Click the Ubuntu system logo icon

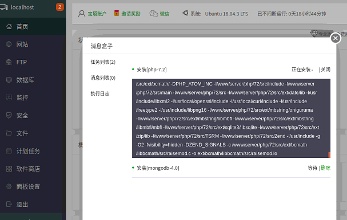(185, 13)
